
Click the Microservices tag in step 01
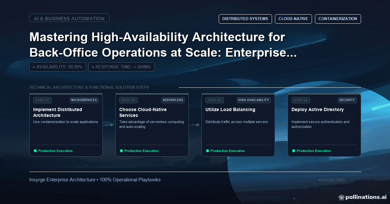tap(84, 100)
